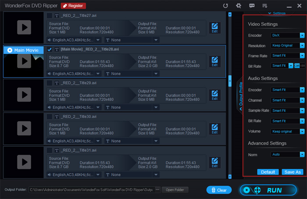Check the box for _RED_2__Title31.avi
Image resolution: width=307 pixels, height=199 pixels.
pos(49,150)
